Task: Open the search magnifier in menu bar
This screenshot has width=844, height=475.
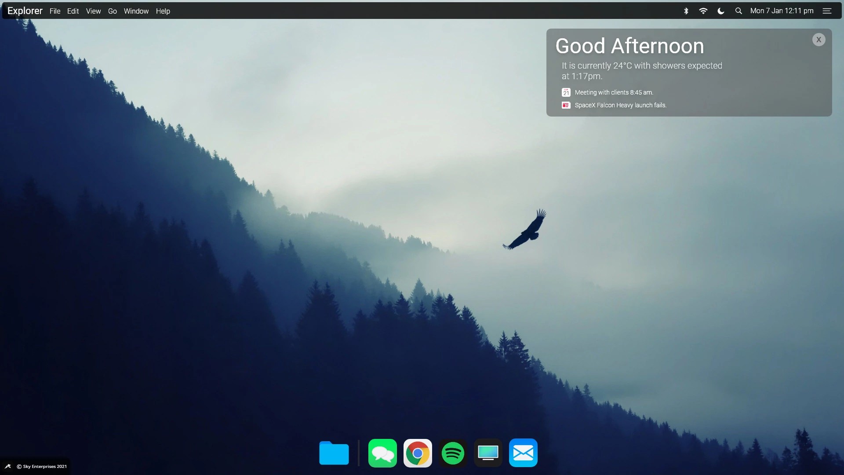Action: 738,11
